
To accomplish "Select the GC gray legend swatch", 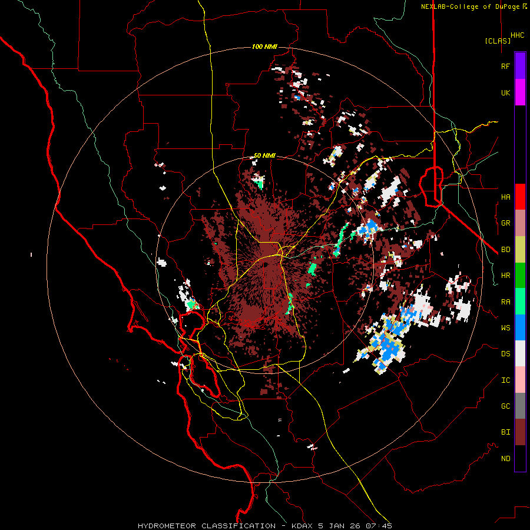I will pos(520,406).
